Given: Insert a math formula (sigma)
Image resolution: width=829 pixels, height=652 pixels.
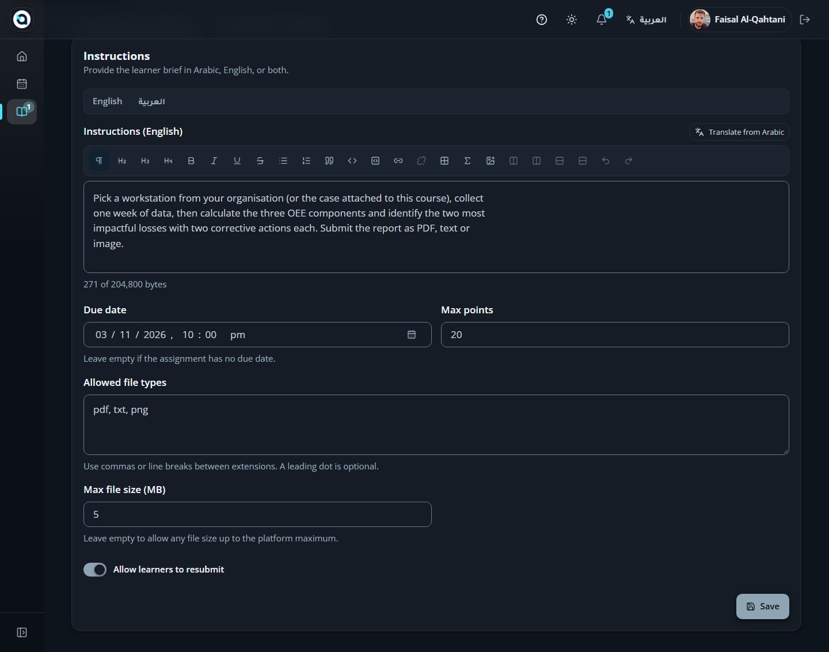Looking at the screenshot, I should click(x=467, y=161).
